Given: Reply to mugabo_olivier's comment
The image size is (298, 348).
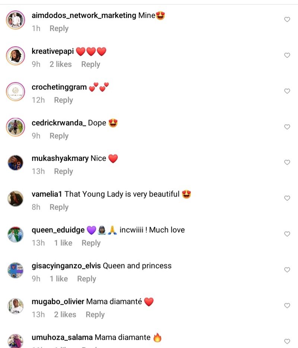Looking at the screenshot, I should tap(95, 315).
